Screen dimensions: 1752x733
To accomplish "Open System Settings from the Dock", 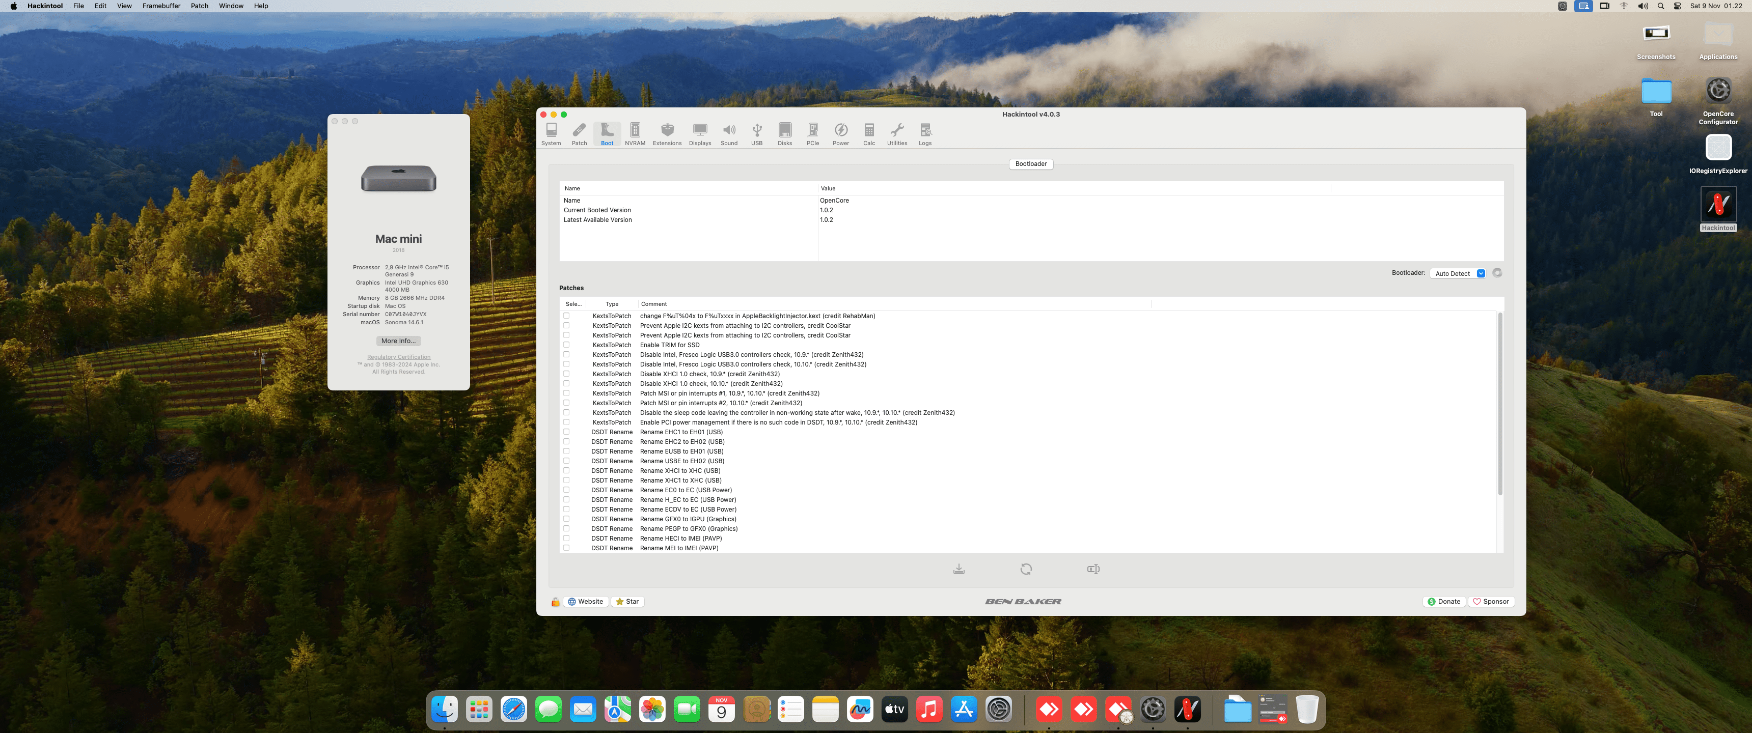I will 998,710.
